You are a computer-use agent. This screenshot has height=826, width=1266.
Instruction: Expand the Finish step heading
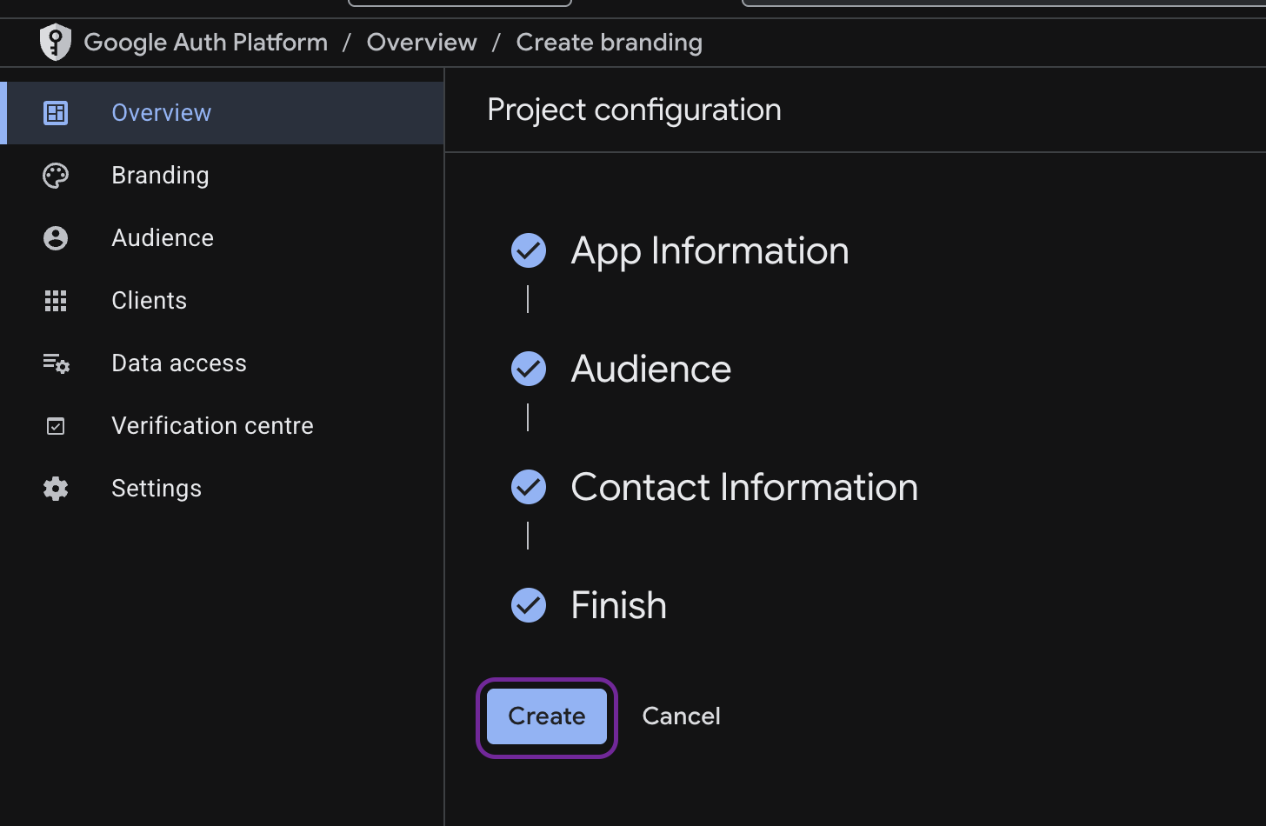(x=619, y=605)
